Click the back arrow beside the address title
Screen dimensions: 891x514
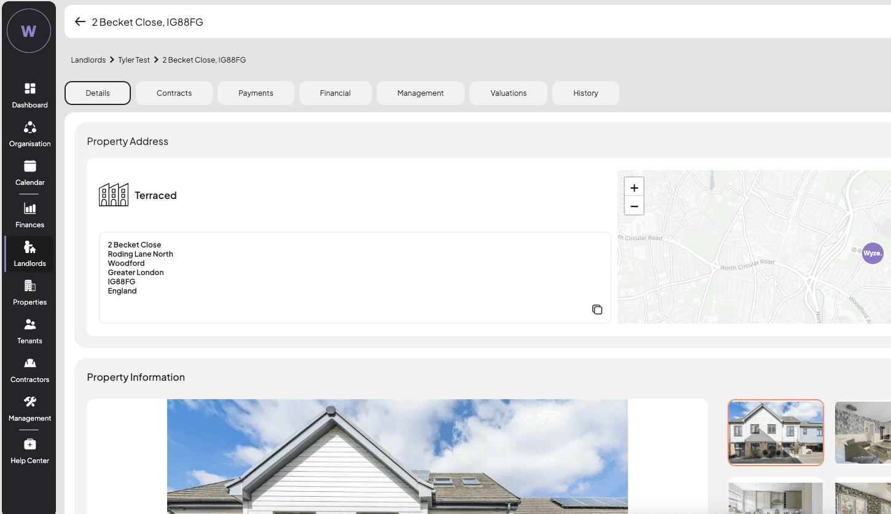[x=80, y=22]
